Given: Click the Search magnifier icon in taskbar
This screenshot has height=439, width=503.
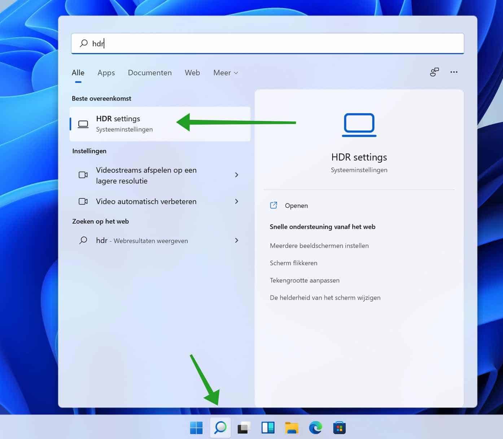Looking at the screenshot, I should (x=220, y=428).
